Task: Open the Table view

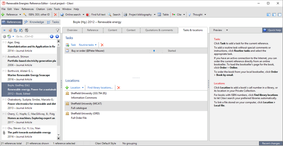Action: [x=163, y=15]
